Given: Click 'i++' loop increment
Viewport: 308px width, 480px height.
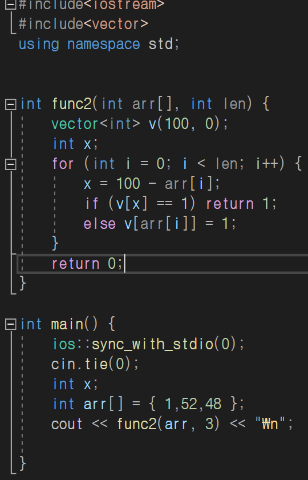Looking at the screenshot, I should click(x=268, y=164).
